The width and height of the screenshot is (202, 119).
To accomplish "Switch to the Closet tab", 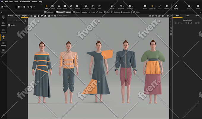I will (18, 16).
